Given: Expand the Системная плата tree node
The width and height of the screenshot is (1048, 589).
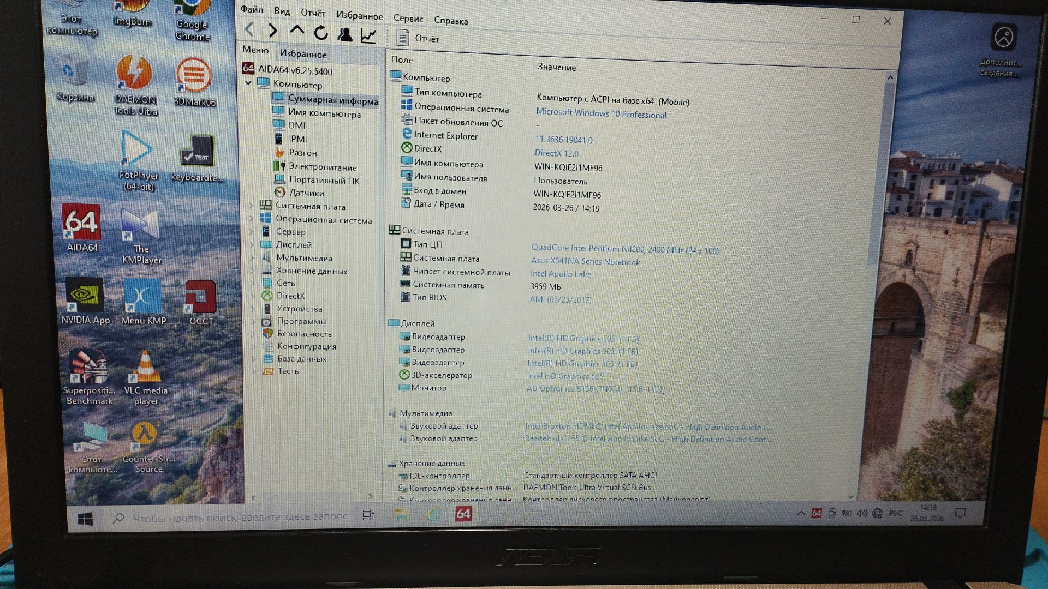Looking at the screenshot, I should pyautogui.click(x=252, y=206).
